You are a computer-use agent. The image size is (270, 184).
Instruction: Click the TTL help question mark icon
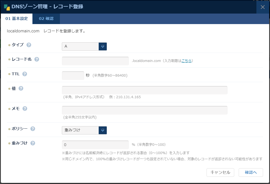pyautogui.click(x=25, y=74)
